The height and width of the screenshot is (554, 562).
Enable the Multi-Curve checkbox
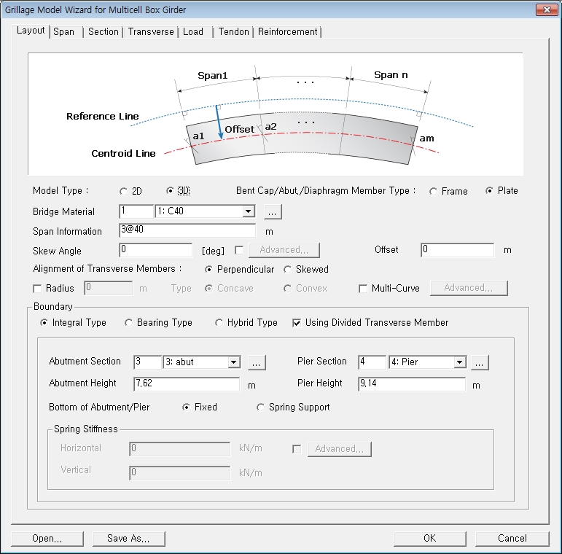point(363,289)
